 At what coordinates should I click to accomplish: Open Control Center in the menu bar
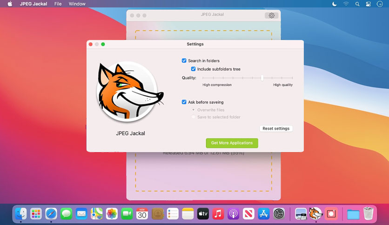click(369, 4)
